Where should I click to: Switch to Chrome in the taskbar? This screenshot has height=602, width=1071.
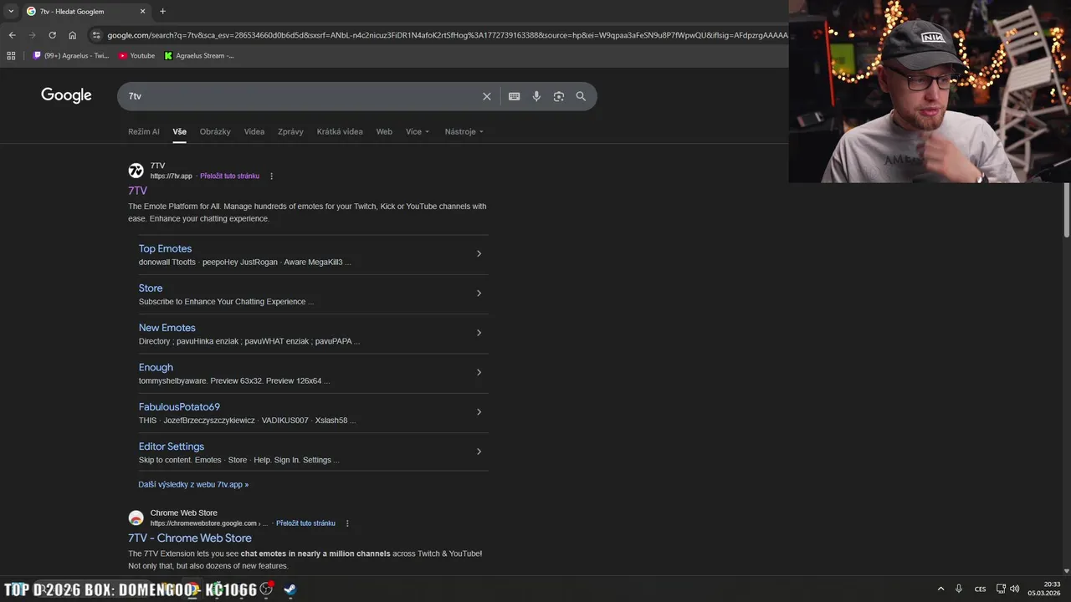coord(193,589)
